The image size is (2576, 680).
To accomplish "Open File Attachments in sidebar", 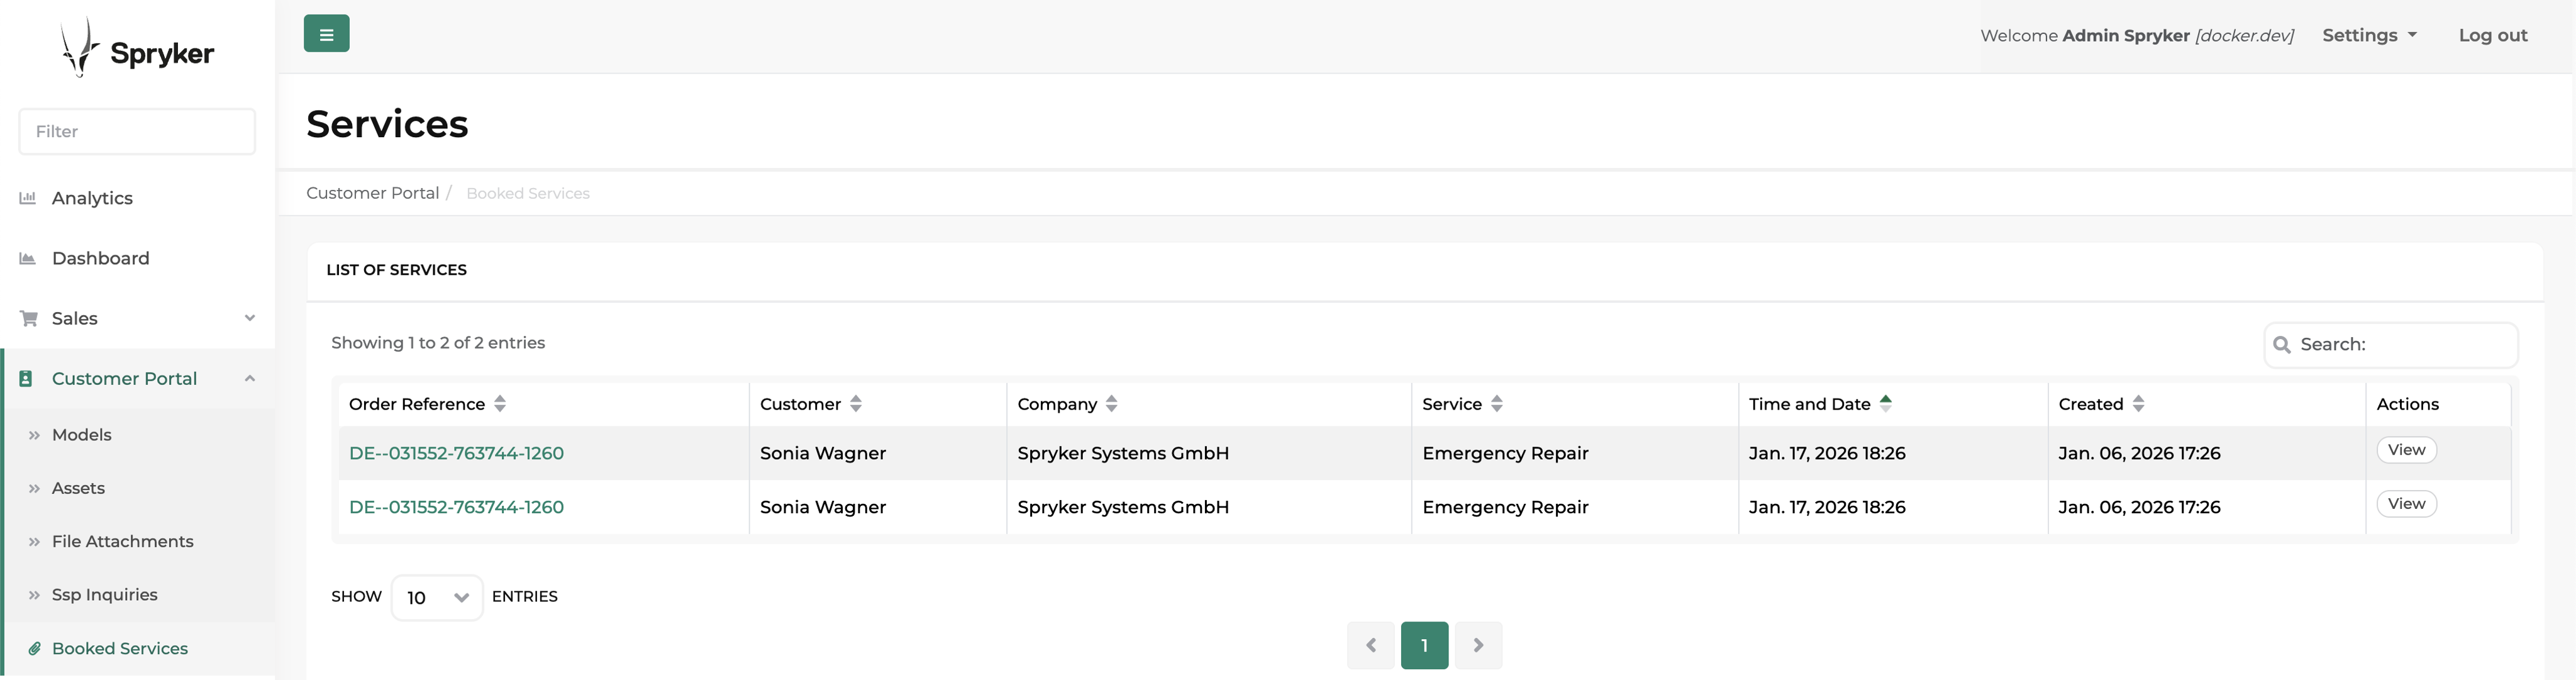I will point(122,541).
